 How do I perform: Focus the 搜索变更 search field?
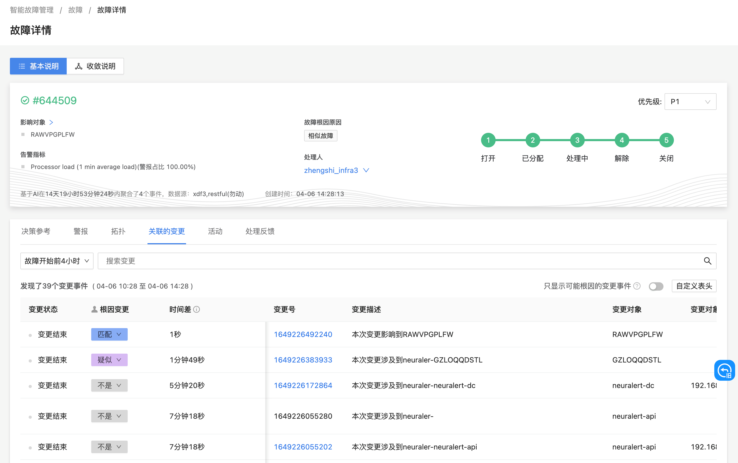pos(407,261)
